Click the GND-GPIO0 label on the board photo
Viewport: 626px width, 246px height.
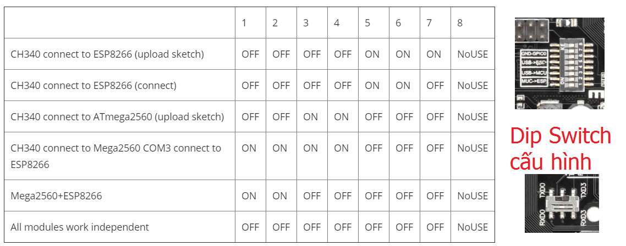[532, 54]
